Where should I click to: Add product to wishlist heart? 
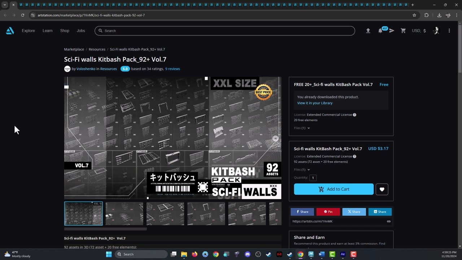click(x=382, y=189)
